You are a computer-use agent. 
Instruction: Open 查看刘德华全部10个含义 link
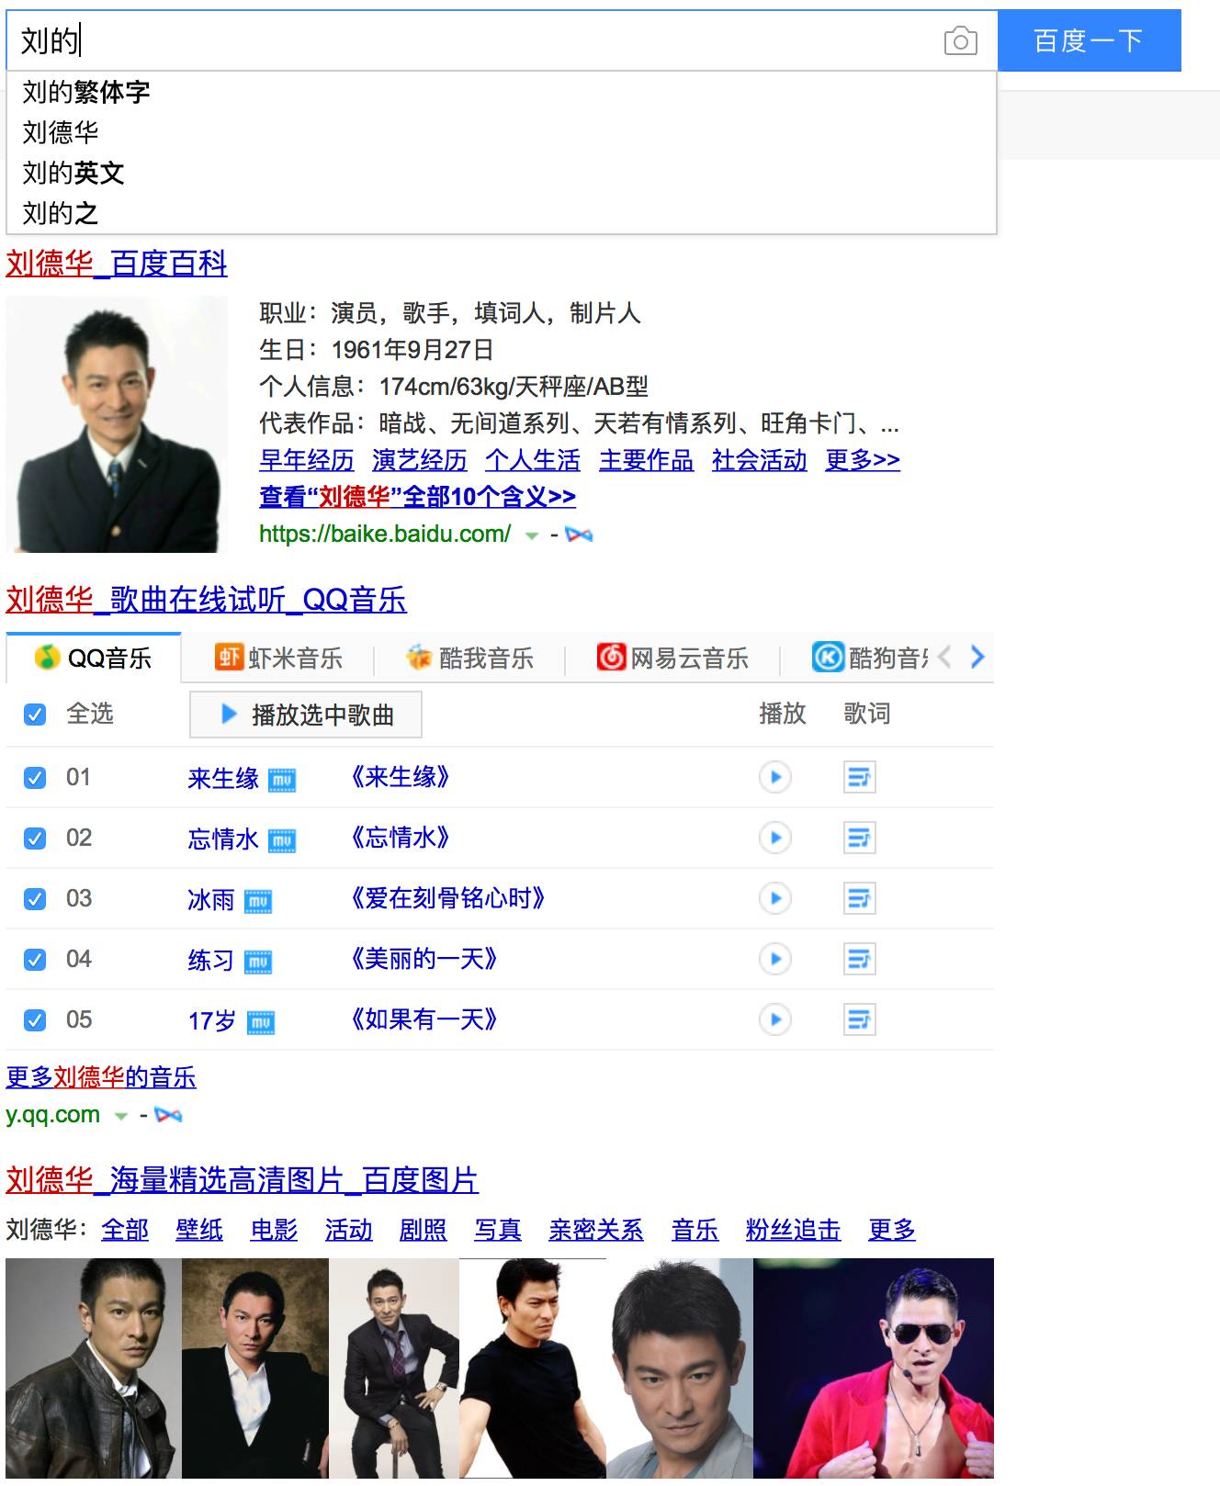418,497
